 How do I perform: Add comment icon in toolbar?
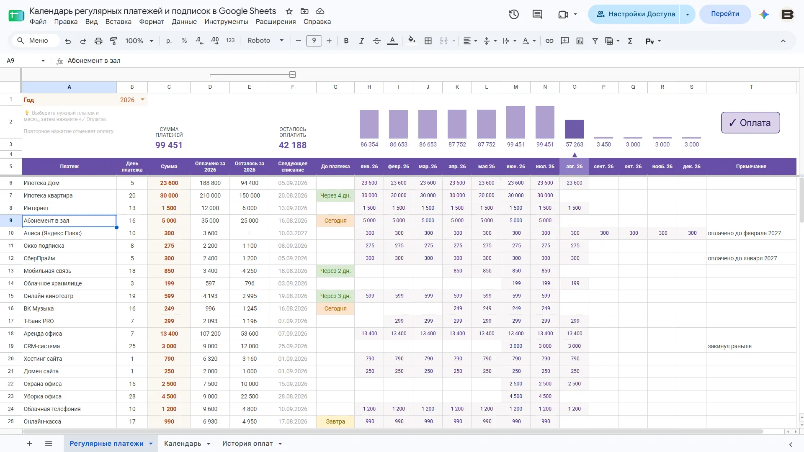click(x=565, y=41)
